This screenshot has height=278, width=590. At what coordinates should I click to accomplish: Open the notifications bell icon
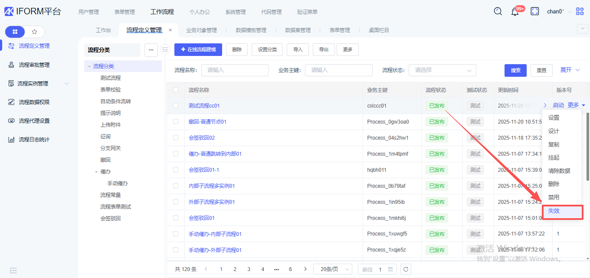(515, 12)
